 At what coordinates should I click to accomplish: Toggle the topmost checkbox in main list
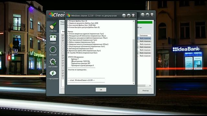coord(63,35)
